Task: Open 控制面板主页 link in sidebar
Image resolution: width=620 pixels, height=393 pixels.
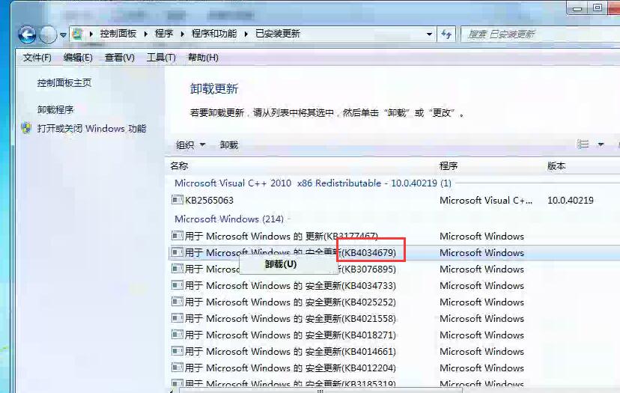Action: 64,83
